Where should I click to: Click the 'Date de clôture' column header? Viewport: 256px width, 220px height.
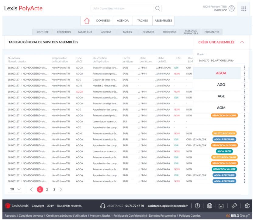(x=146, y=60)
